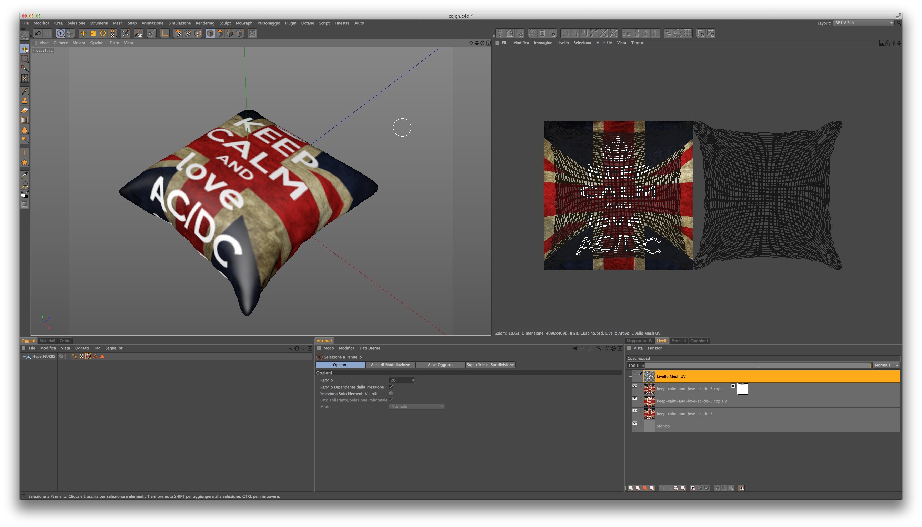Click the Asse di Modellazione button

point(390,365)
